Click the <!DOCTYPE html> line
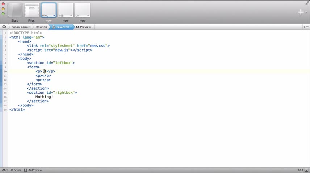Viewport: 310px width, 173px height. tap(26, 33)
